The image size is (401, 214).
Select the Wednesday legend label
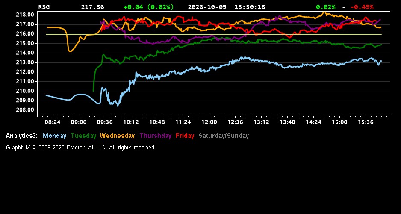(x=118, y=136)
